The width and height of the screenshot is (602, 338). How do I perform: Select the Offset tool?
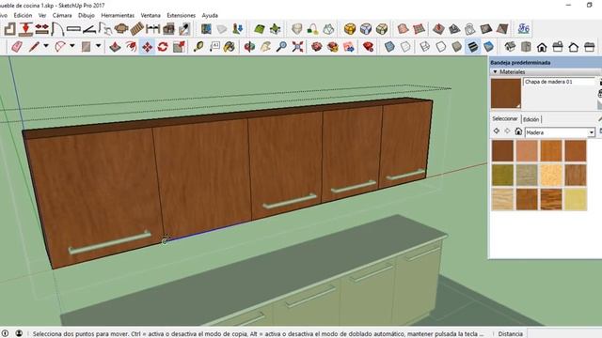click(131, 47)
